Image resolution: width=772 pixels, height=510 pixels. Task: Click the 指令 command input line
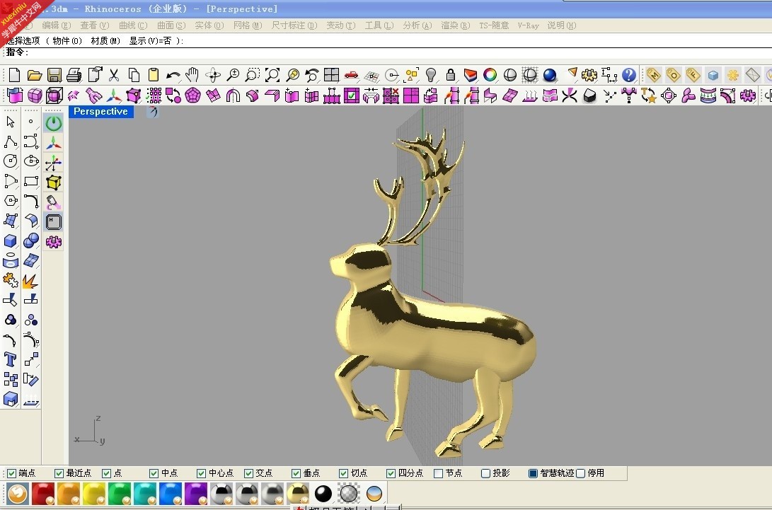click(386, 52)
